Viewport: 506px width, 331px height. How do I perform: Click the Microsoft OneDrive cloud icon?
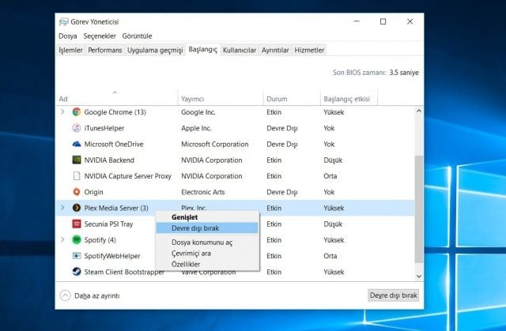[x=77, y=144]
